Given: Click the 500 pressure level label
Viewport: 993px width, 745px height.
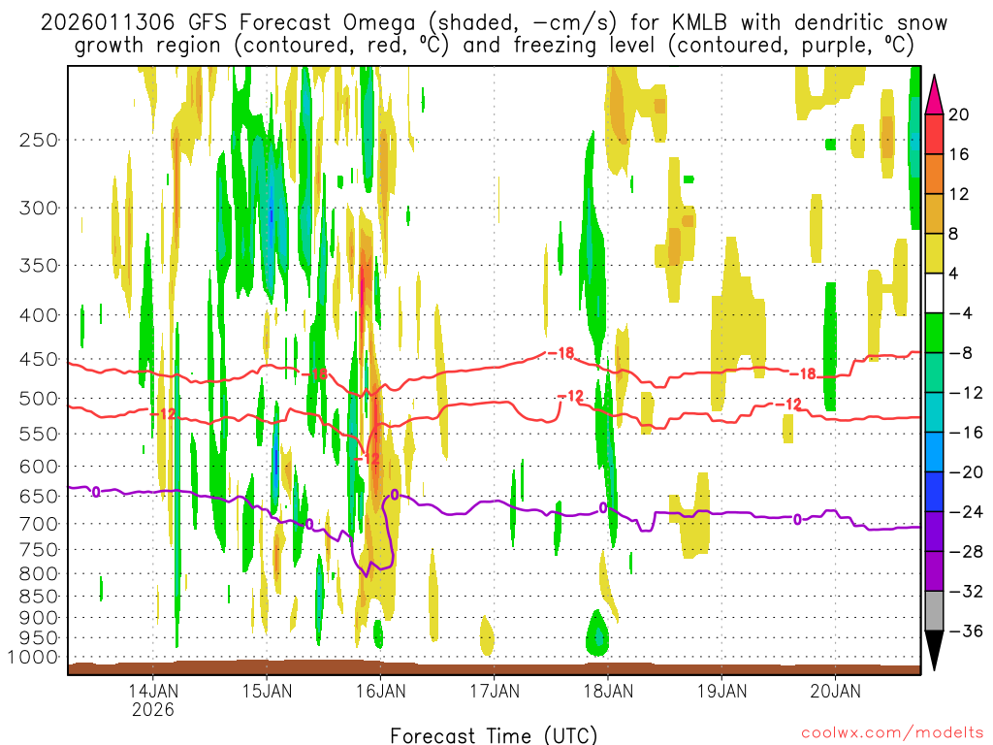Looking at the screenshot, I should 39,399.
